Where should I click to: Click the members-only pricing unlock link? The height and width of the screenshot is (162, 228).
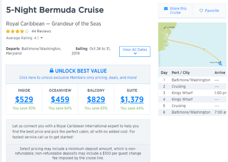78,78
